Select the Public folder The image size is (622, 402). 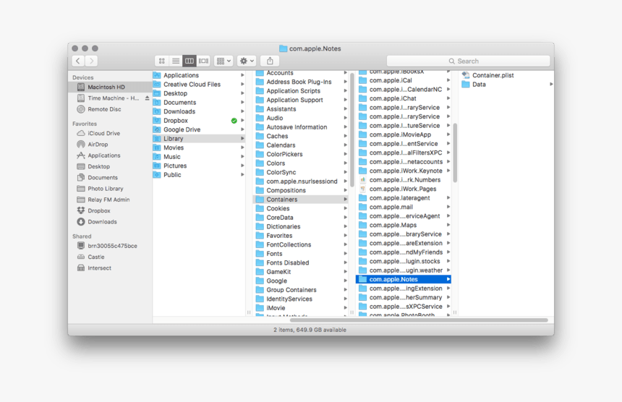click(x=198, y=175)
